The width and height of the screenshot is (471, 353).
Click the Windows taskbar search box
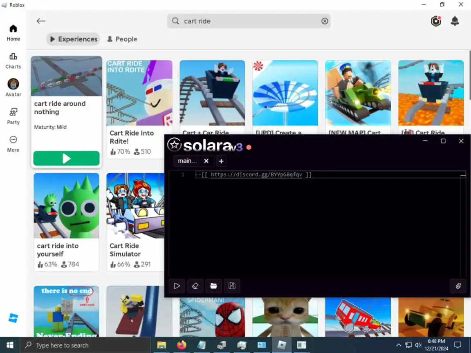(85, 345)
